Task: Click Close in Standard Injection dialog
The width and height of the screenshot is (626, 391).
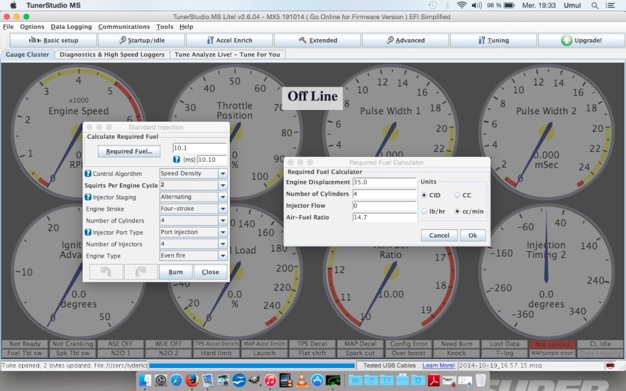Action: click(210, 272)
